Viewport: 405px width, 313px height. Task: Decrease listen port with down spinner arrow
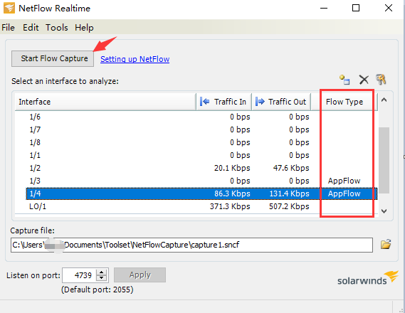pyautogui.click(x=102, y=278)
